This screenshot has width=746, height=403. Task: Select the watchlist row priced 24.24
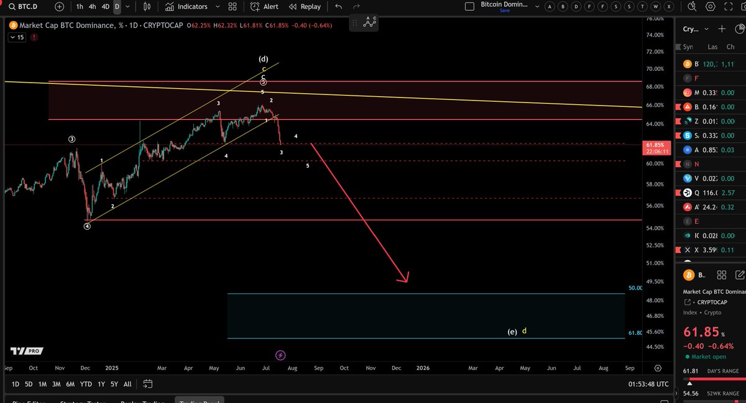(711, 207)
